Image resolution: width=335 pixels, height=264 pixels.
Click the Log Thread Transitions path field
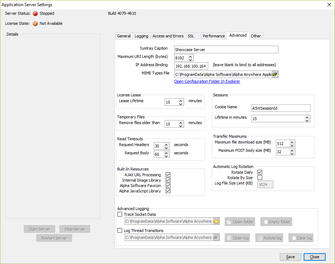coord(169,237)
